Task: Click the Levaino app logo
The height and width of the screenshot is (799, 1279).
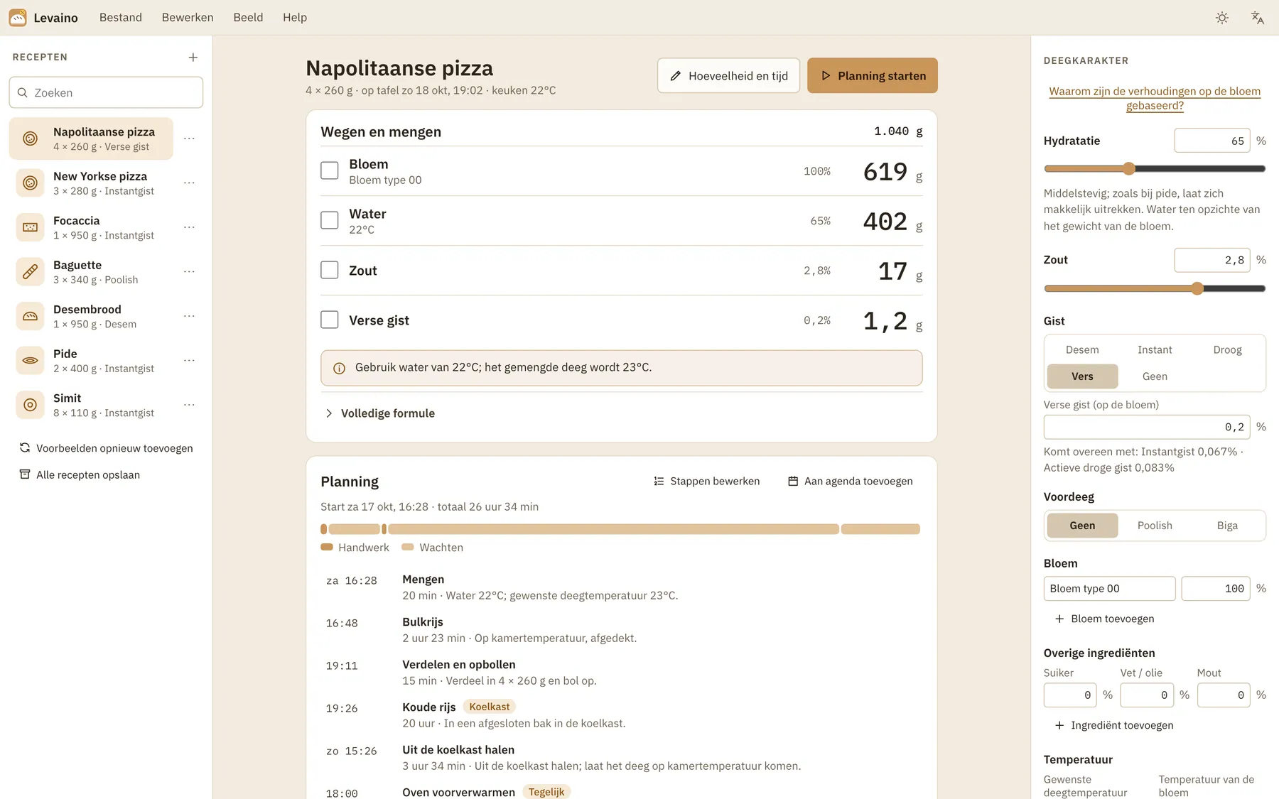Action: coord(18,18)
